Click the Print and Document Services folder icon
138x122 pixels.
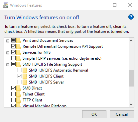tap(19, 40)
